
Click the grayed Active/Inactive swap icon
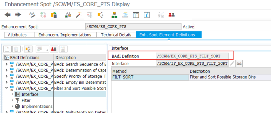[43, 15]
